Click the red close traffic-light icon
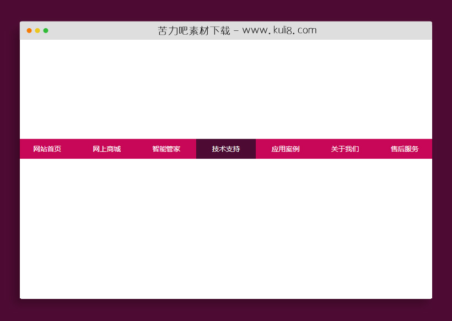452x321 pixels. point(28,31)
